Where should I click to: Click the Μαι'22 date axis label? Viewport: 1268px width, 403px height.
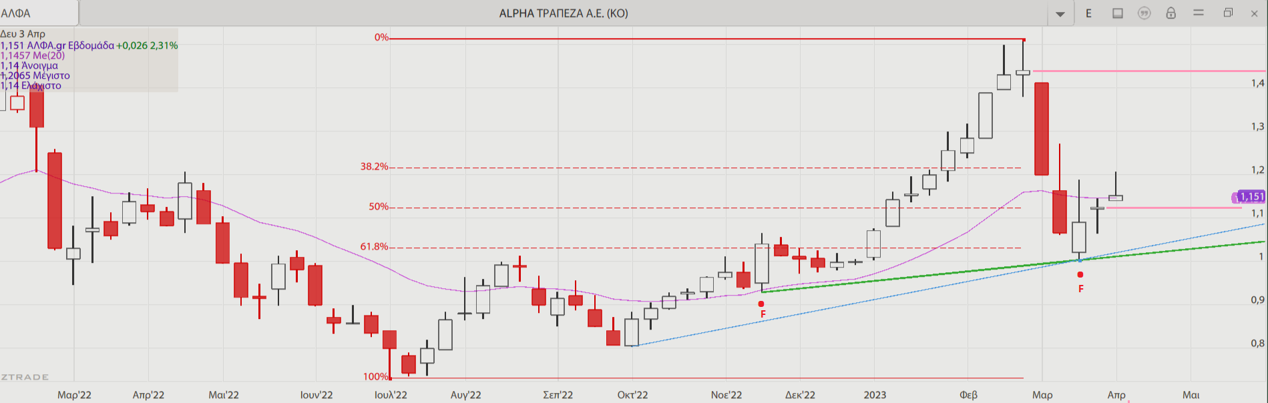[224, 395]
